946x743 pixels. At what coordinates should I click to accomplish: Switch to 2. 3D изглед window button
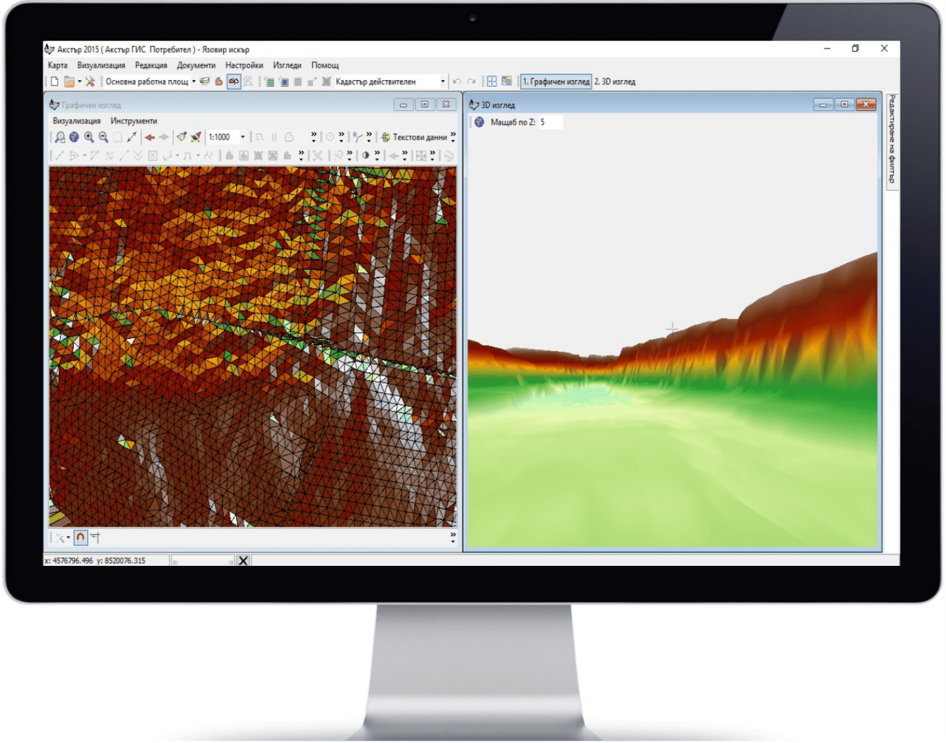(x=615, y=81)
